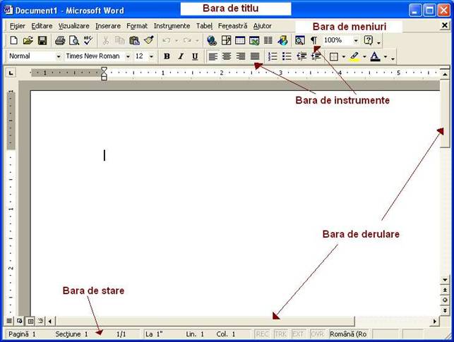Justify the paragraph text
The width and height of the screenshot is (454, 342).
(x=255, y=56)
